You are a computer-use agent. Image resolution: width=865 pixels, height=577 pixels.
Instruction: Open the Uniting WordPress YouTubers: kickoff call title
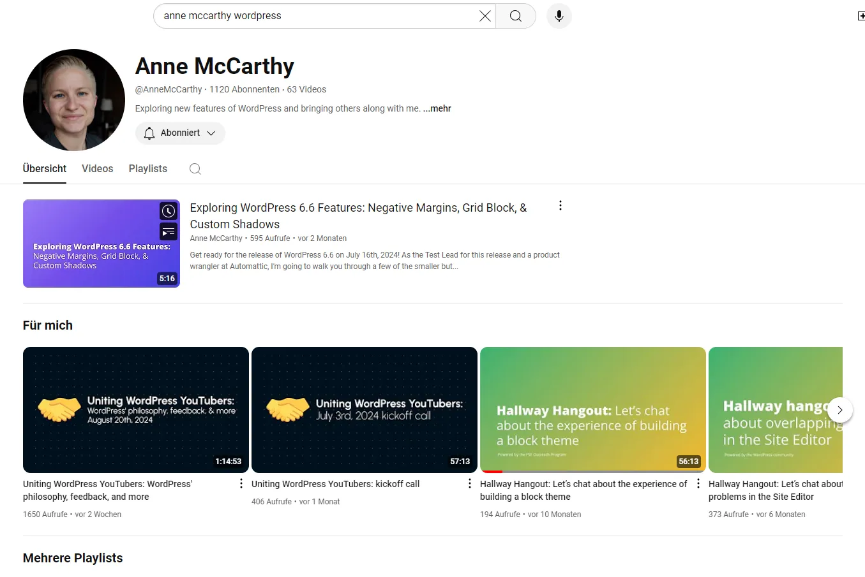click(335, 484)
